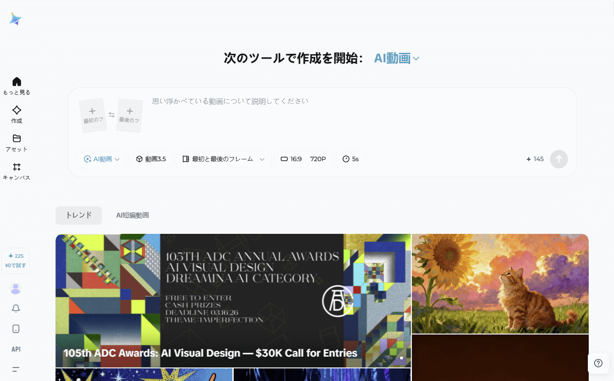This screenshot has width=614, height=381.
Task: Click the user avatar icon
Action: tap(16, 288)
